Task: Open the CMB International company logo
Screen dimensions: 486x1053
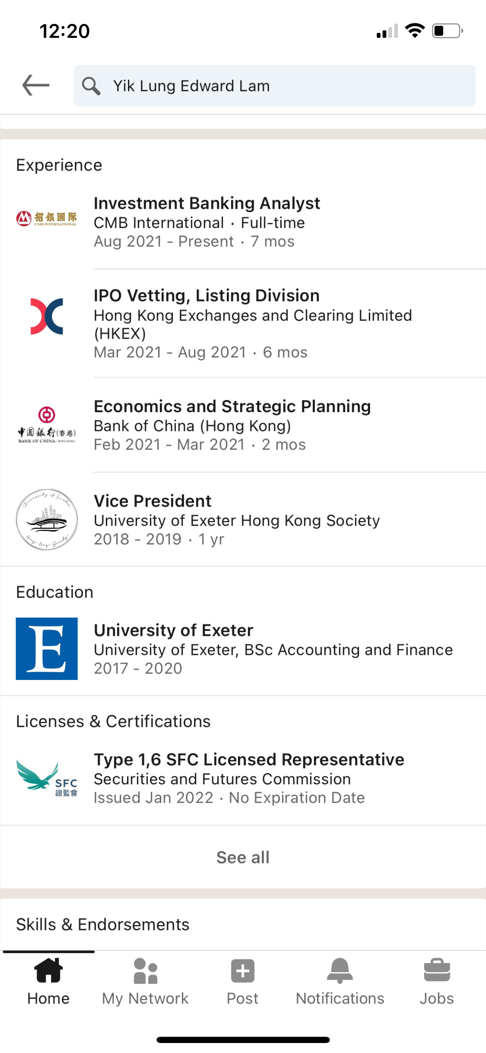Action: [47, 218]
